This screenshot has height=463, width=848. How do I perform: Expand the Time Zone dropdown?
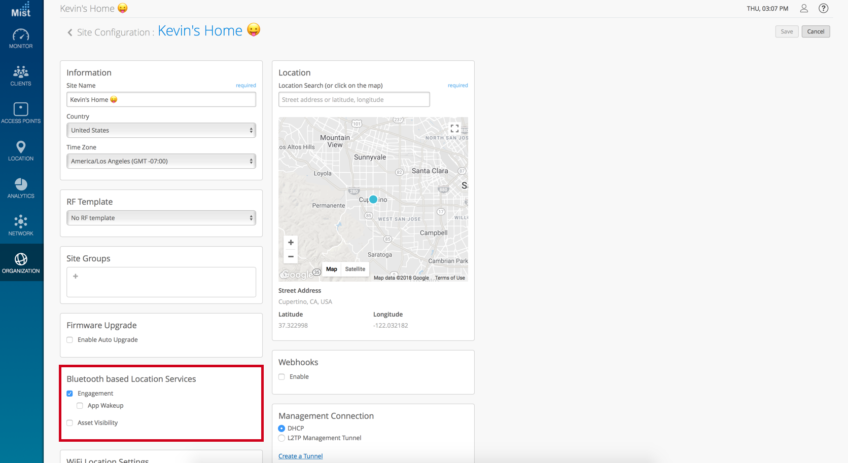tap(161, 161)
